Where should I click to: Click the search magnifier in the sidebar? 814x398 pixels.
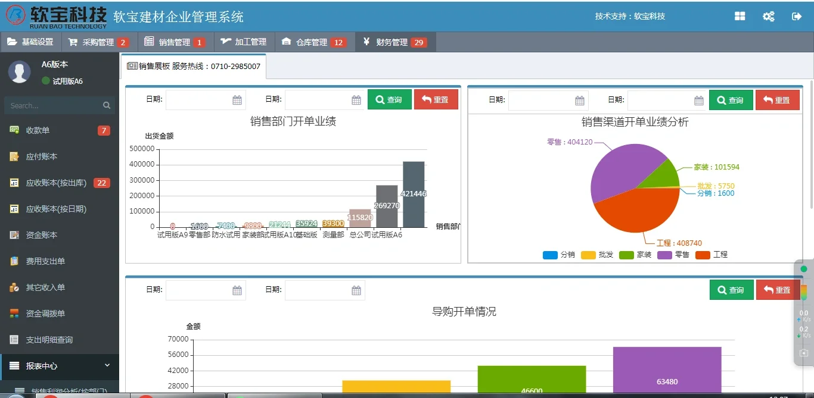106,105
